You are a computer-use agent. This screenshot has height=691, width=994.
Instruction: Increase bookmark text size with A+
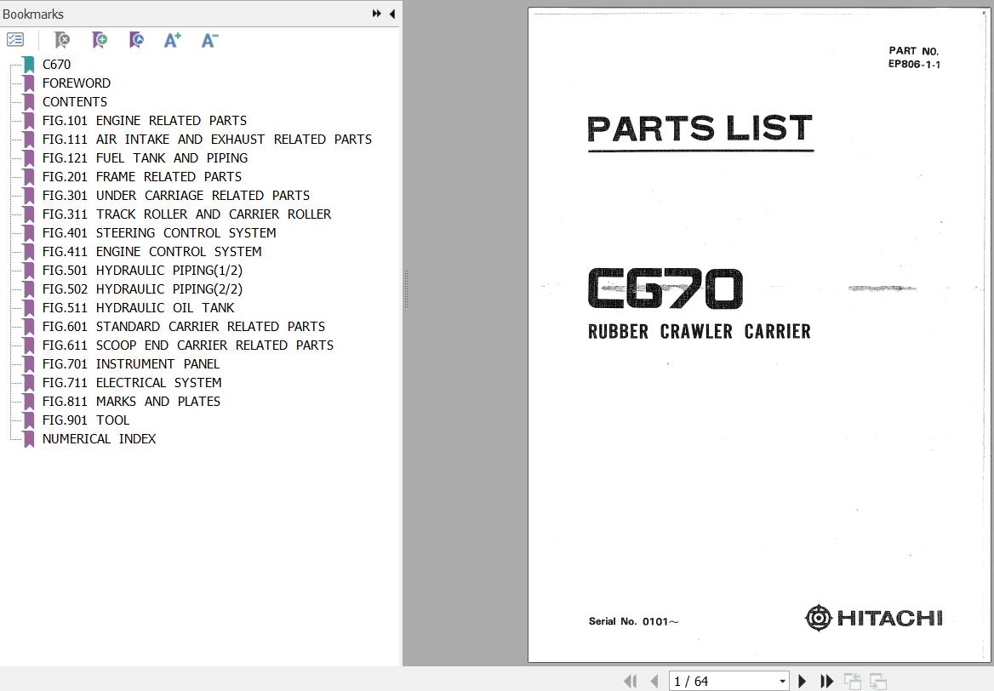(173, 40)
